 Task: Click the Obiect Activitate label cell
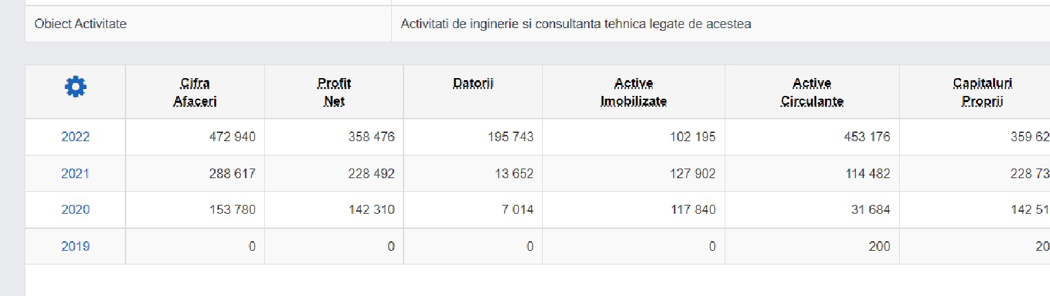(x=208, y=24)
